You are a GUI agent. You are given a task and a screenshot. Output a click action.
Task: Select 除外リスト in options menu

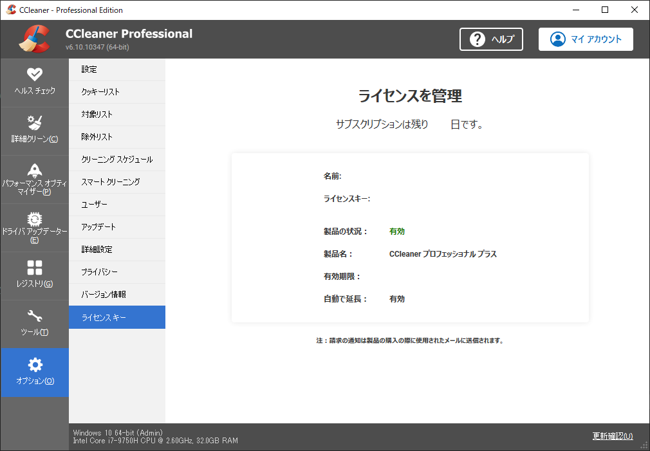(x=117, y=137)
